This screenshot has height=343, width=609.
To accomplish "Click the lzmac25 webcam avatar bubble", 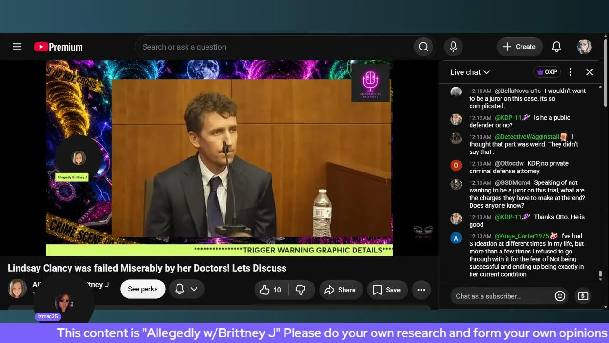I will pyautogui.click(x=63, y=303).
